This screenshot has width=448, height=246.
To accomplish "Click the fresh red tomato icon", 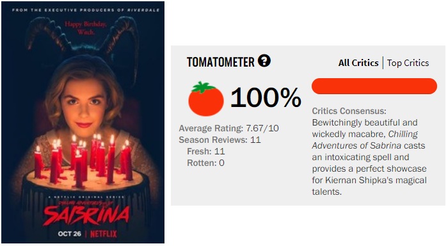I will tap(205, 99).
